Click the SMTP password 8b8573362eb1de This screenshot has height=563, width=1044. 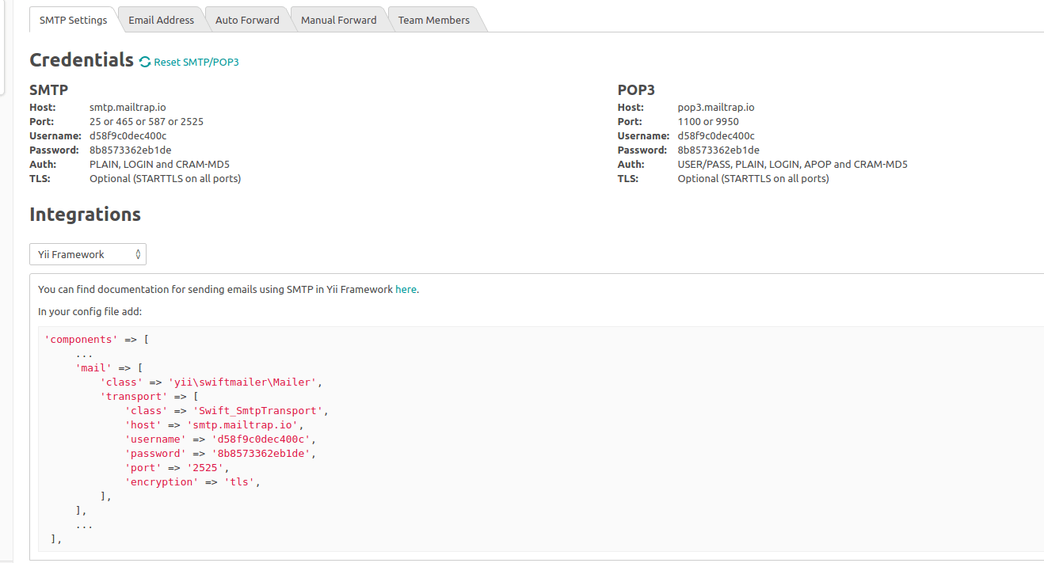click(130, 150)
